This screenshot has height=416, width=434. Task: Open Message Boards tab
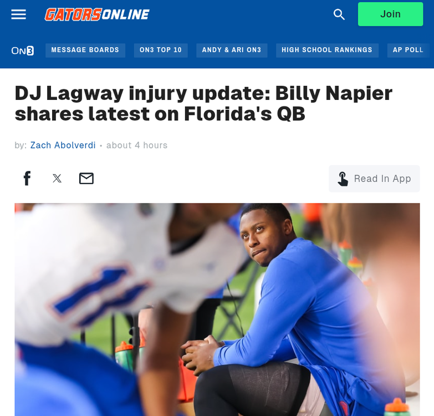[85, 50]
